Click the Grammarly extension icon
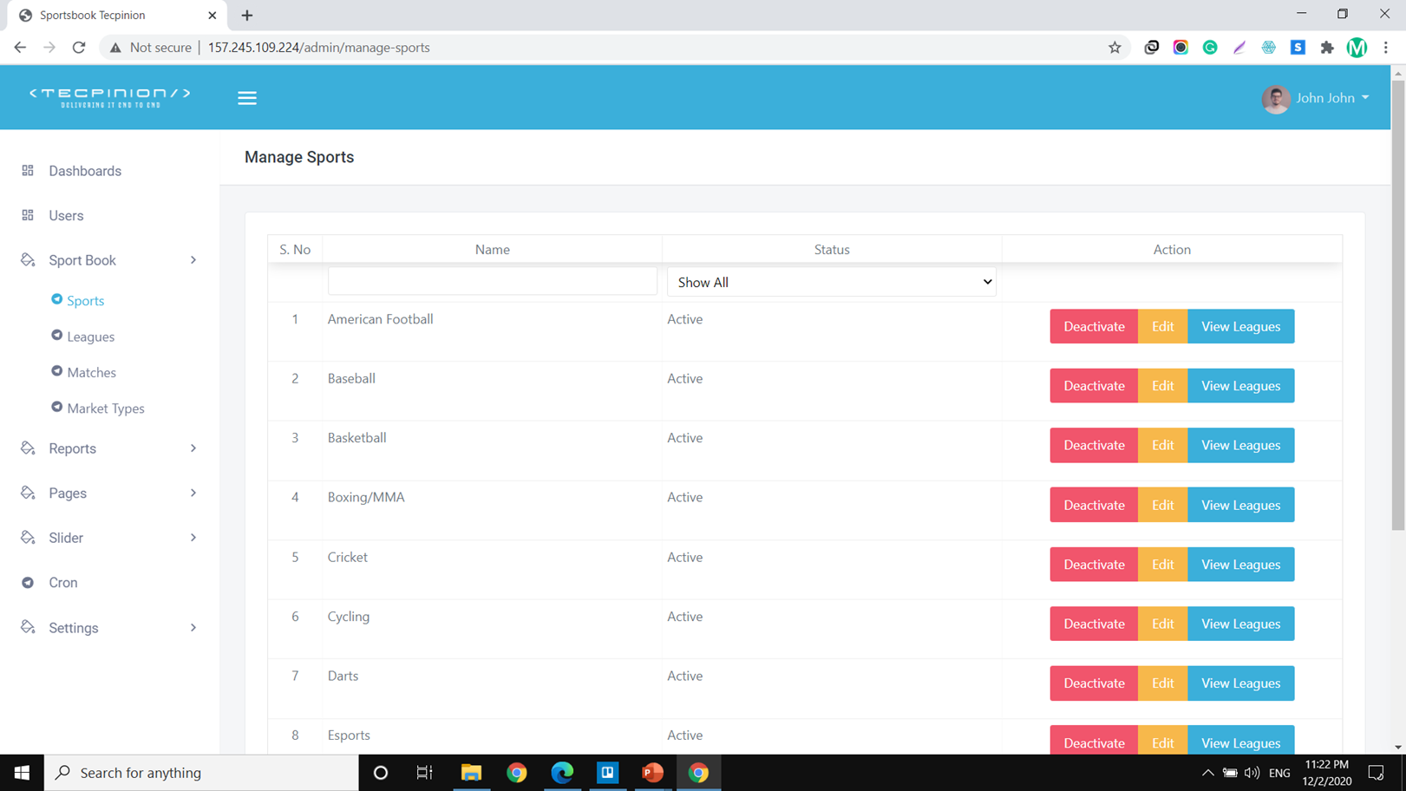The image size is (1406, 791). [1210, 48]
